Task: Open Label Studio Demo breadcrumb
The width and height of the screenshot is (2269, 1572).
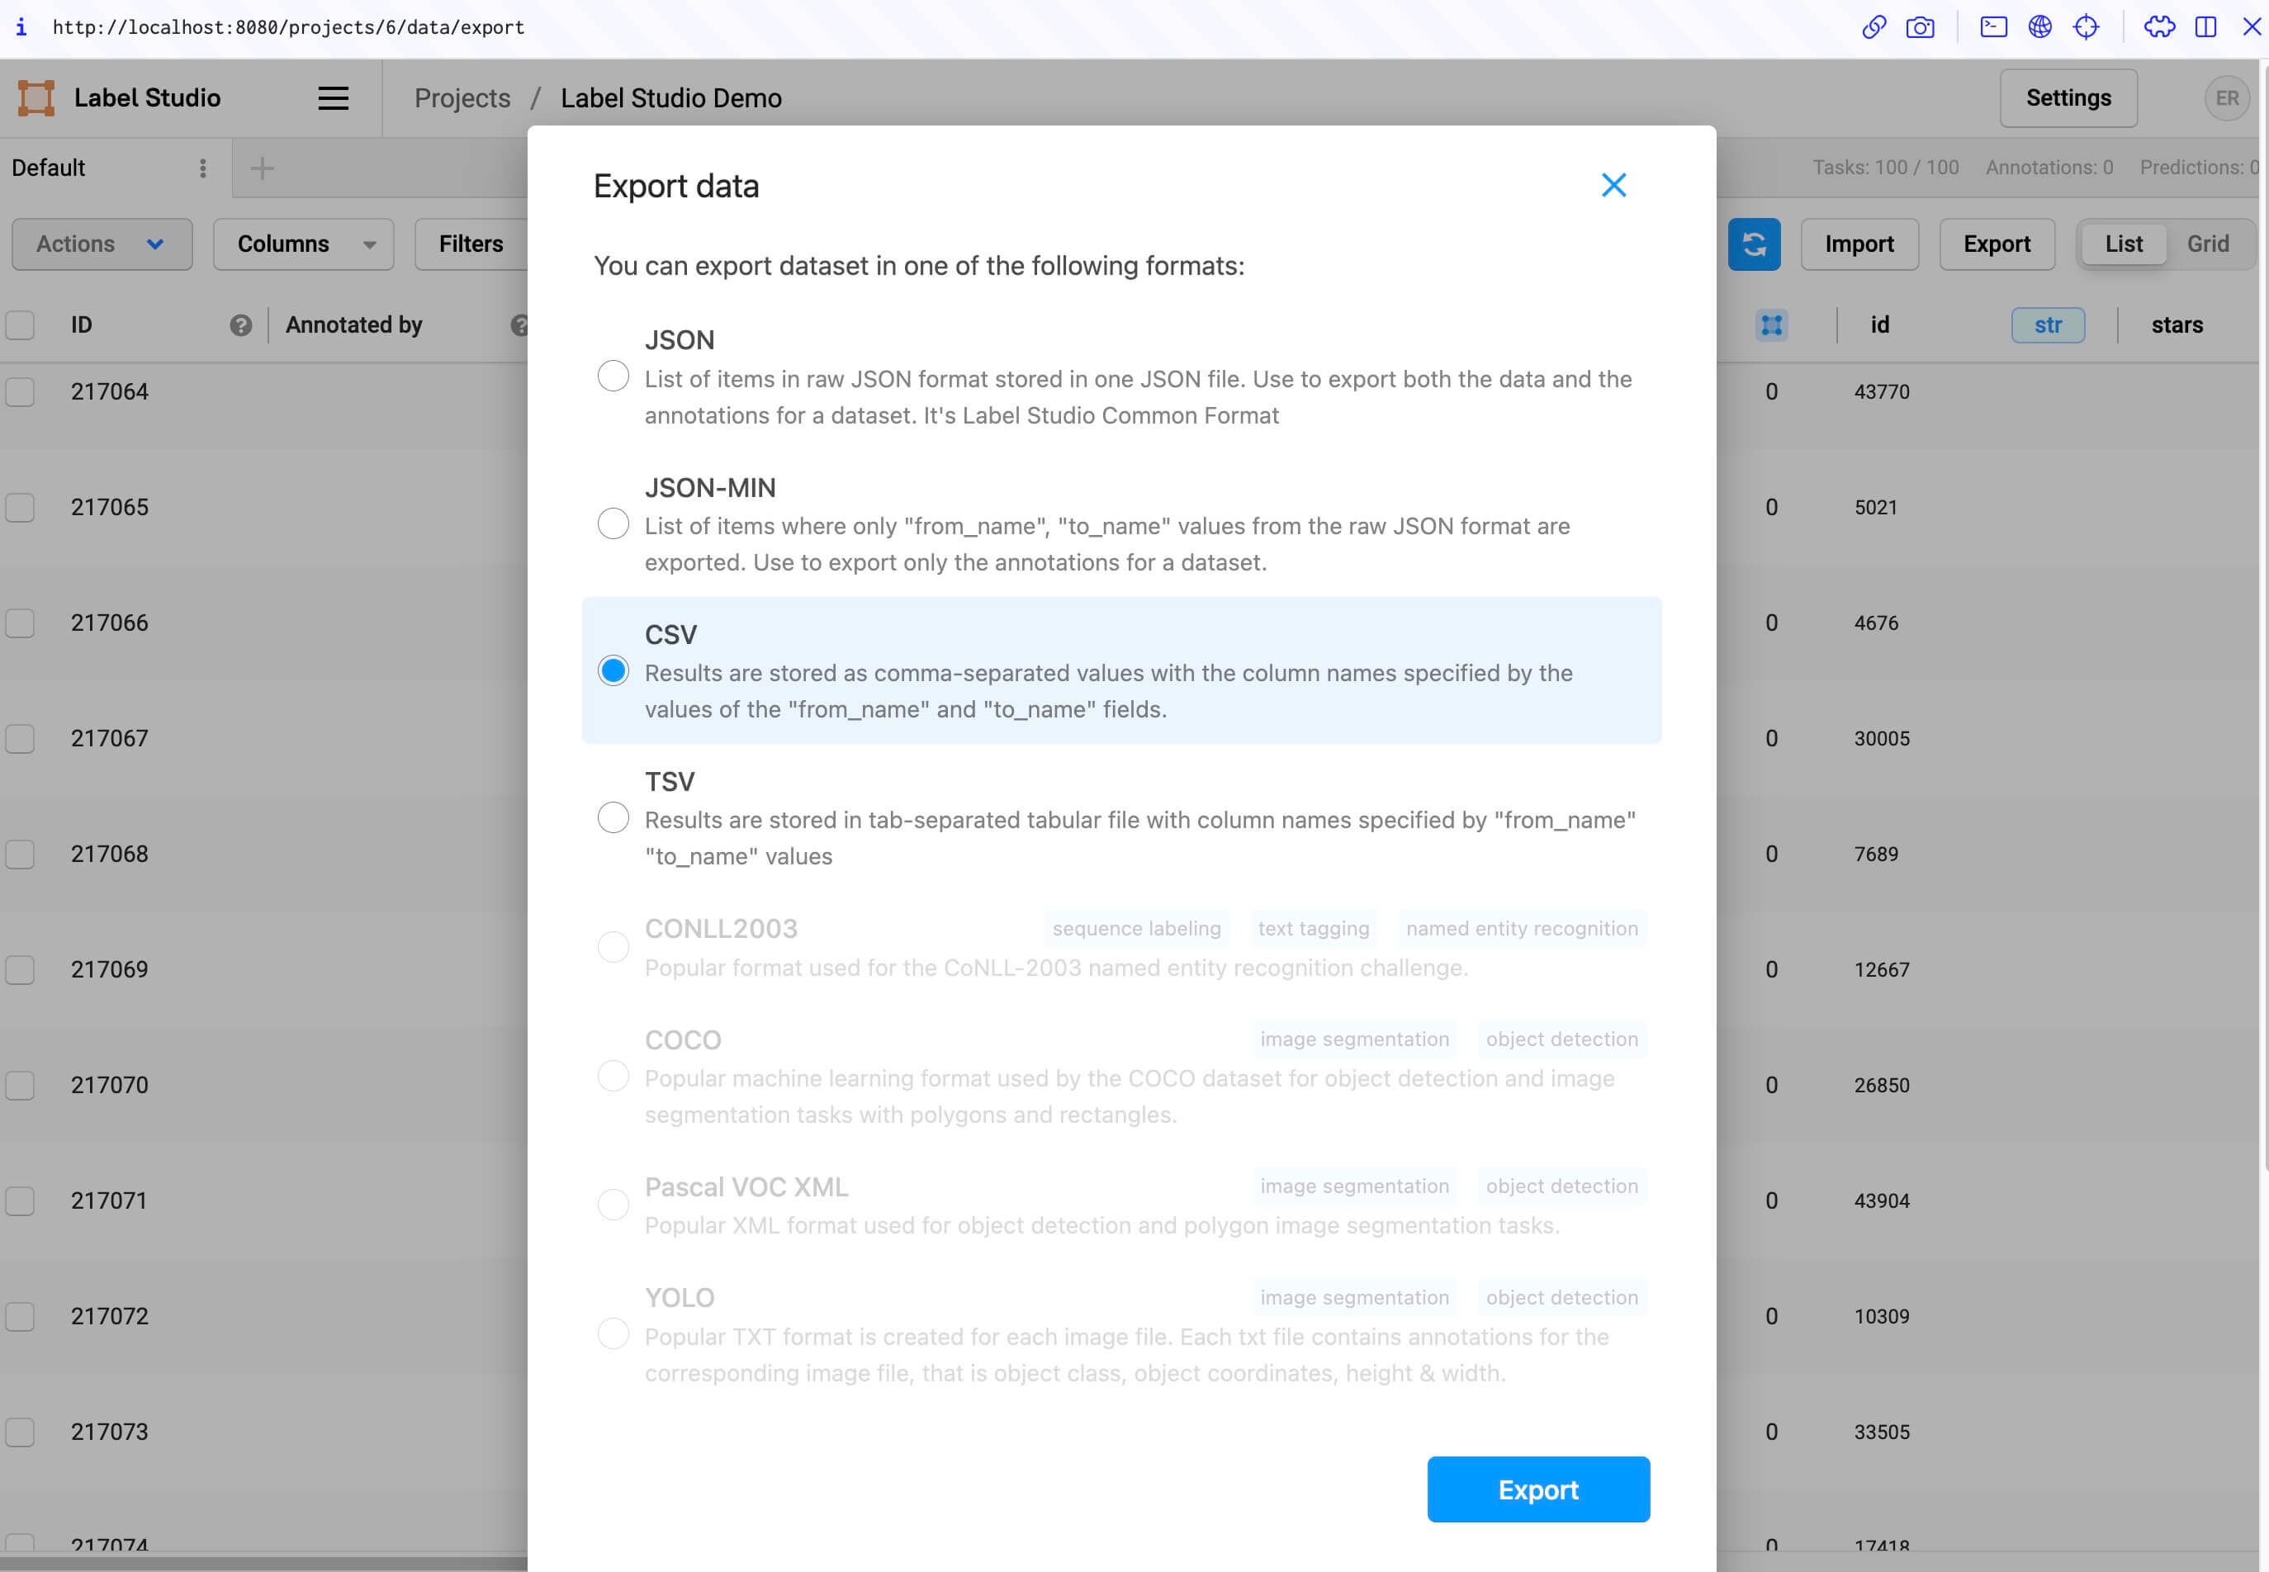Action: coord(670,98)
